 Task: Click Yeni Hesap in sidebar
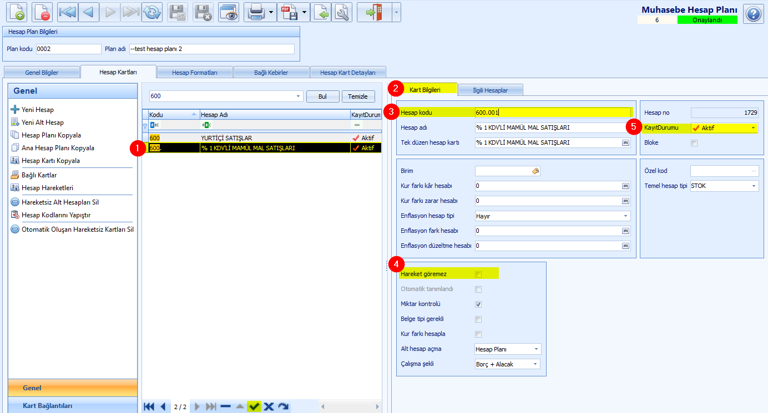tap(38, 110)
